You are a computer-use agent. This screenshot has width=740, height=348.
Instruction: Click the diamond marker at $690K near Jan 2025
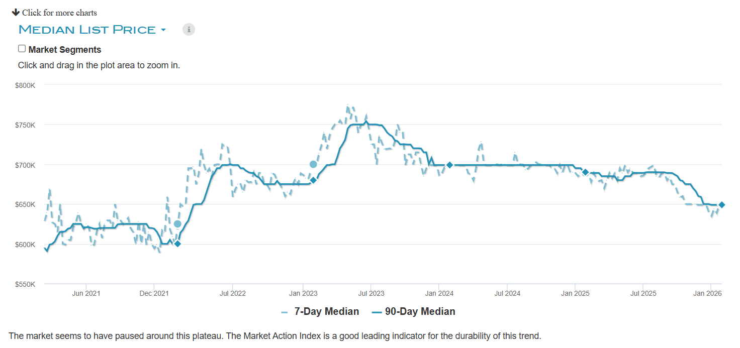pos(585,172)
